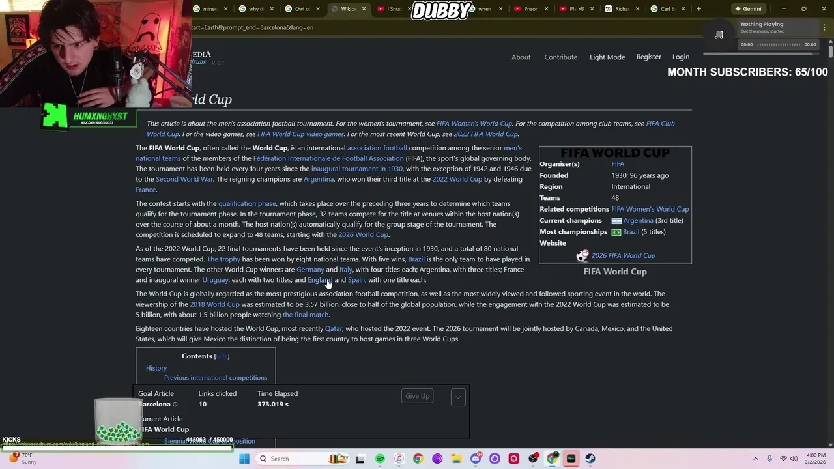Open the History contents entry

coord(156,368)
